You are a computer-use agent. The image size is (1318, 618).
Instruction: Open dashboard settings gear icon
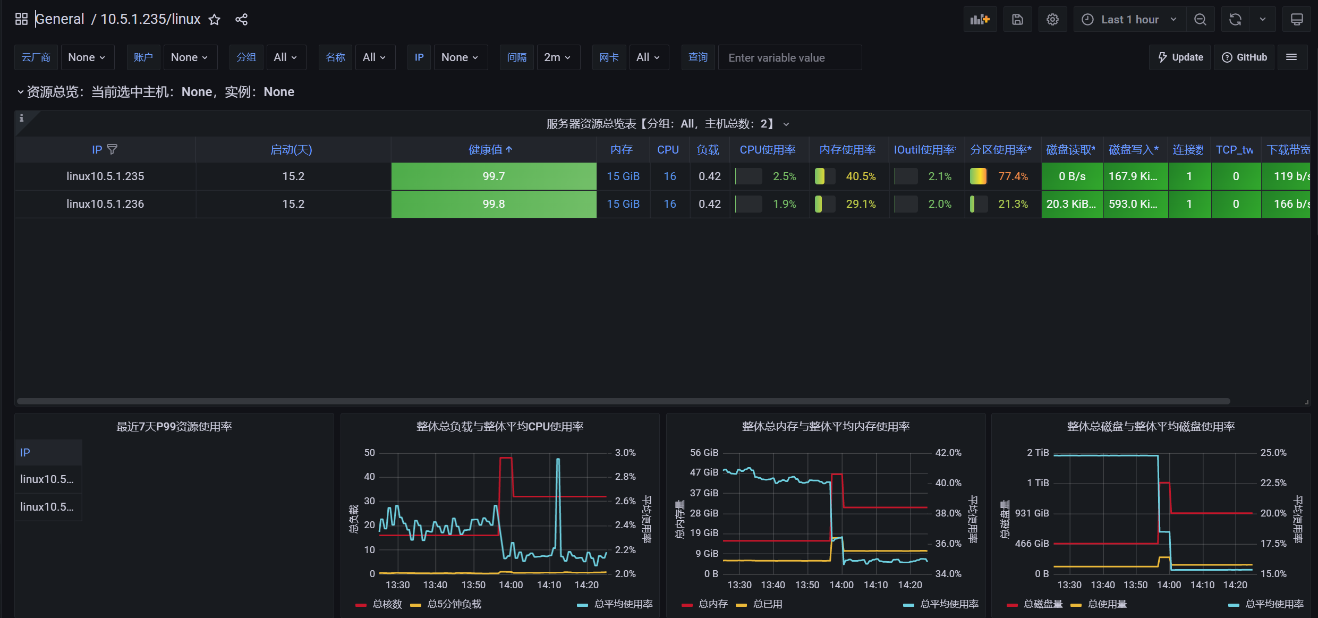tap(1052, 20)
